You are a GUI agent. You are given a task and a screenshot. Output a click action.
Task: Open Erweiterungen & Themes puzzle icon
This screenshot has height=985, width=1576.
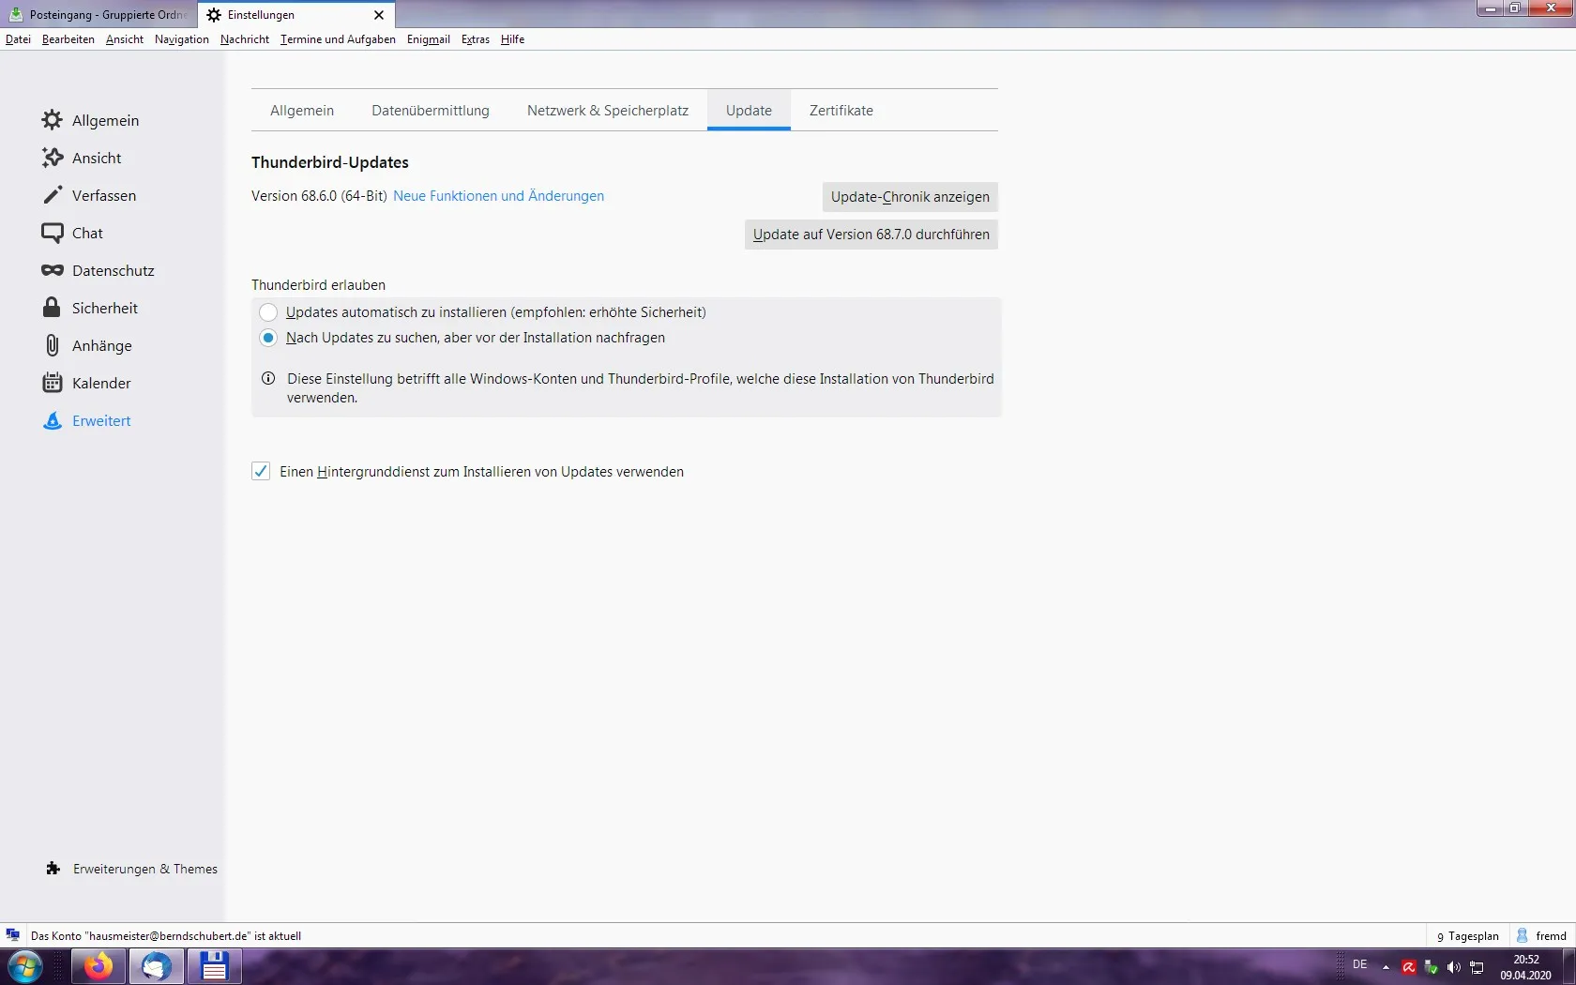(x=53, y=869)
